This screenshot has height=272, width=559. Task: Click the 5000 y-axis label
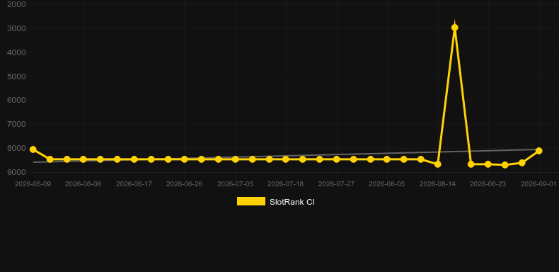[16, 76]
